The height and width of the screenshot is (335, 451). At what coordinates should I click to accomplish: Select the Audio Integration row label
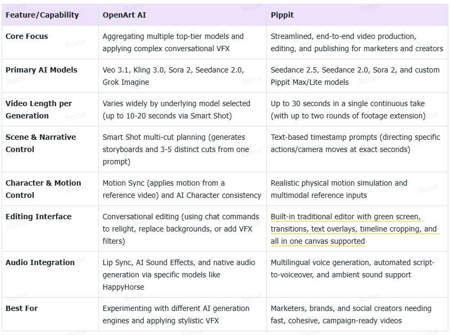(x=40, y=262)
